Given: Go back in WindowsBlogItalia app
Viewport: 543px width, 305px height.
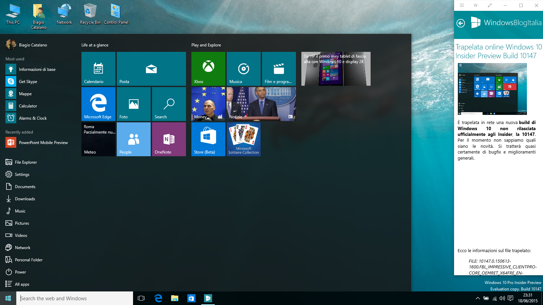Looking at the screenshot, I should 461,23.
